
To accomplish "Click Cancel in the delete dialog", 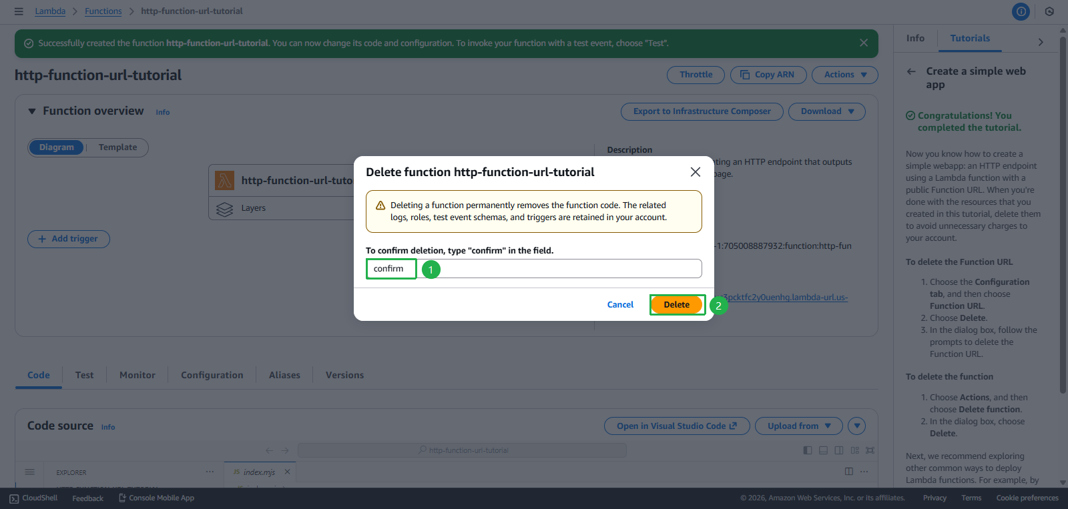I will point(620,305).
